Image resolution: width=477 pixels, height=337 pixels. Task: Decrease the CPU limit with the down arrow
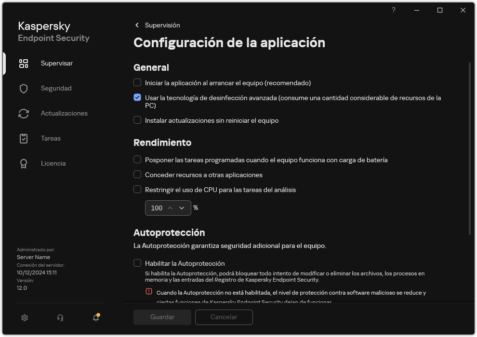point(182,207)
